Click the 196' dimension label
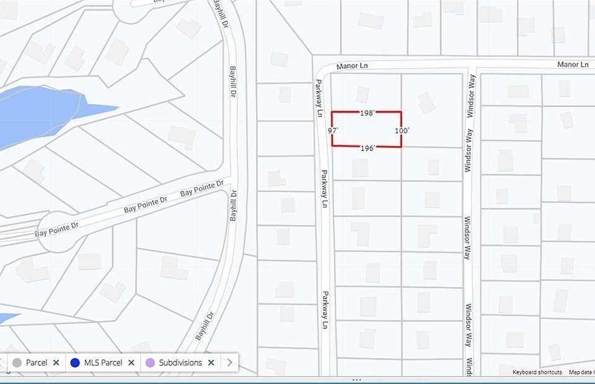 point(368,148)
